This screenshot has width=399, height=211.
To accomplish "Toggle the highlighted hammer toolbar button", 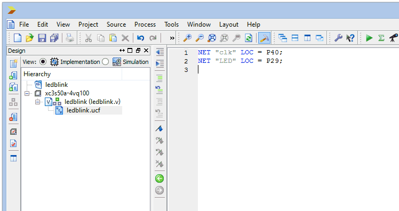I will (x=264, y=38).
